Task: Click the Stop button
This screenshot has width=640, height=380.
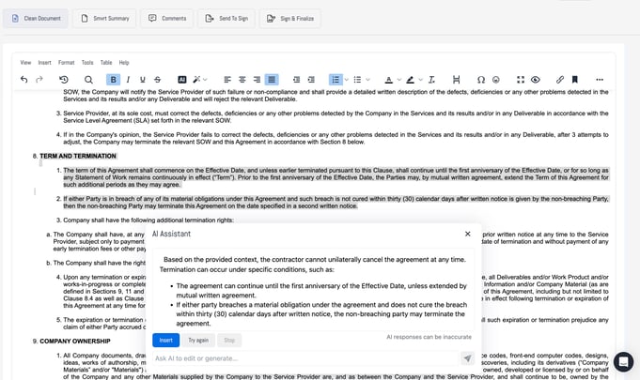Action: [229, 340]
